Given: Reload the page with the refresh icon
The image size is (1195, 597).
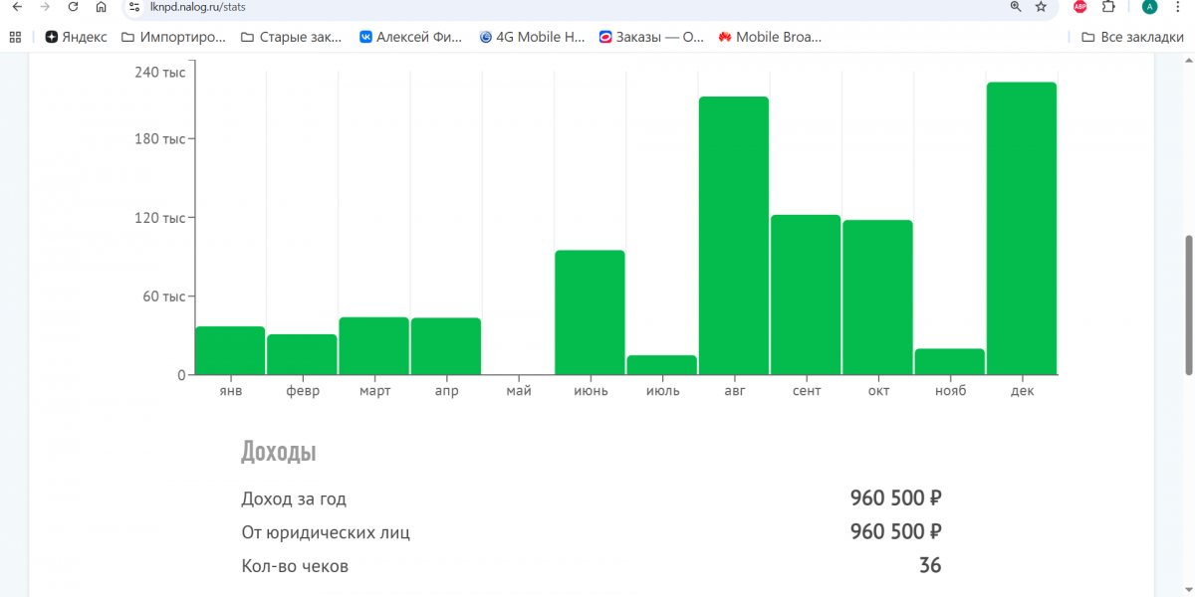Looking at the screenshot, I should (x=73, y=7).
